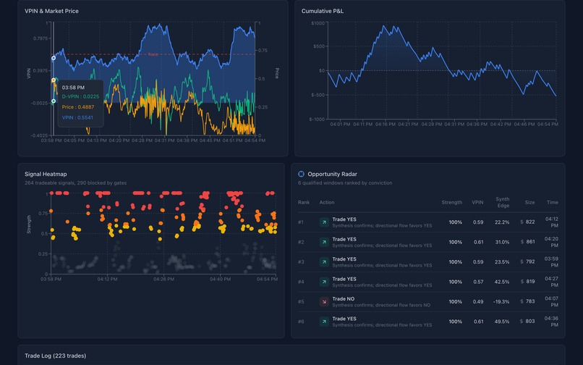Click the 04:16 PM label under P&L chart
The width and height of the screenshot is (583, 365).
(x=386, y=124)
